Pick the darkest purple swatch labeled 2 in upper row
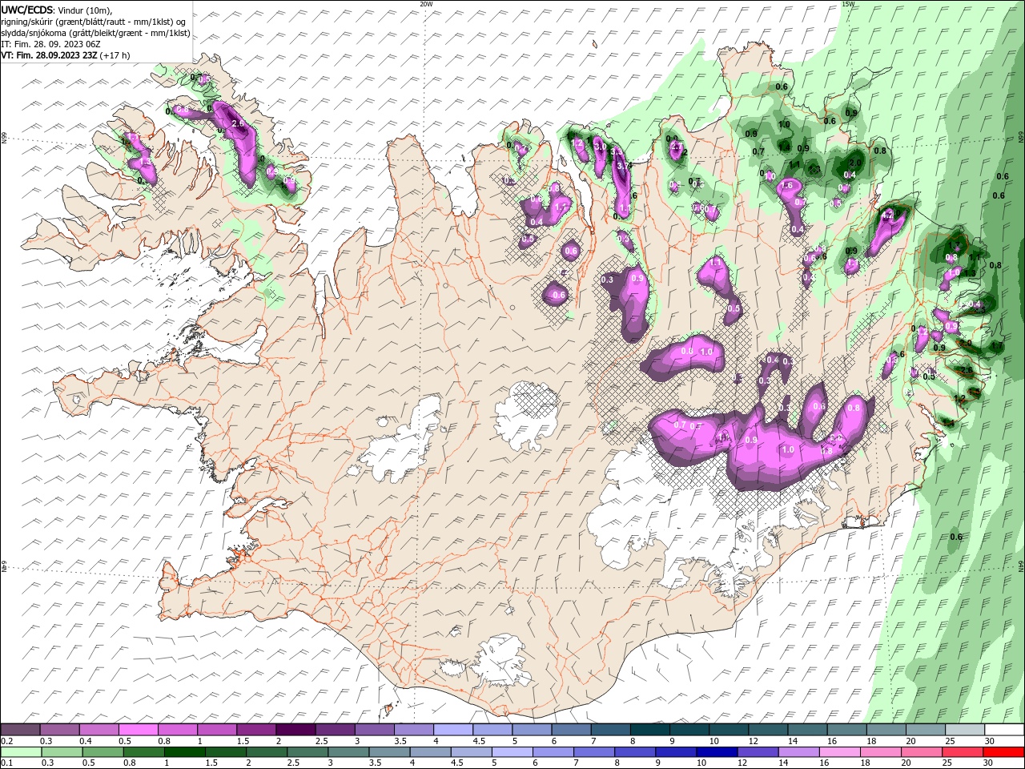Image resolution: width=1025 pixels, height=769 pixels. 295,730
